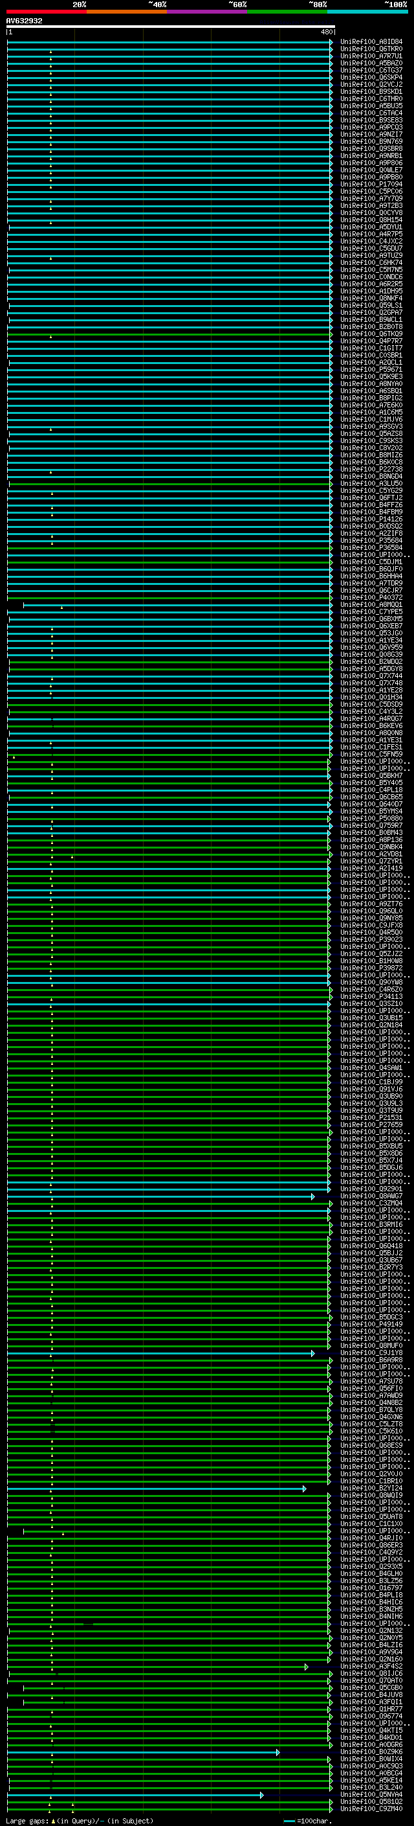Open hit UniRef100_A8MQQ1
The image size is (414, 1826).
coord(371,604)
